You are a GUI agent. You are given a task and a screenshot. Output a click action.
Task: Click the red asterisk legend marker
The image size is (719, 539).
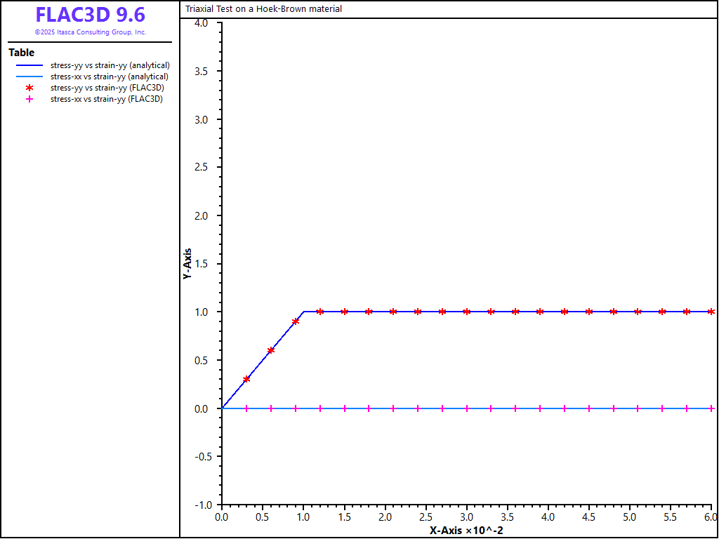pos(29,88)
